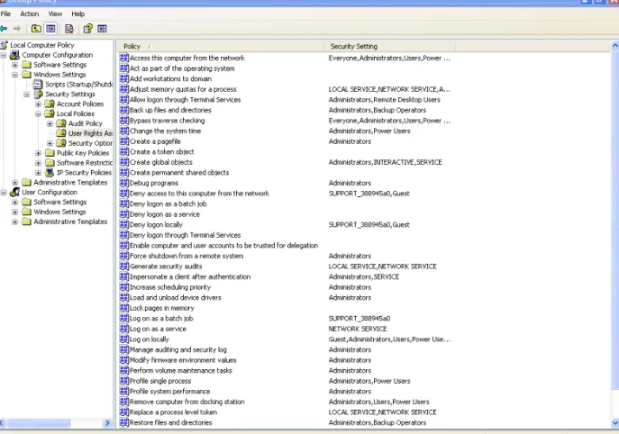Open the Help menu
The height and width of the screenshot is (434, 619).
[x=78, y=14]
